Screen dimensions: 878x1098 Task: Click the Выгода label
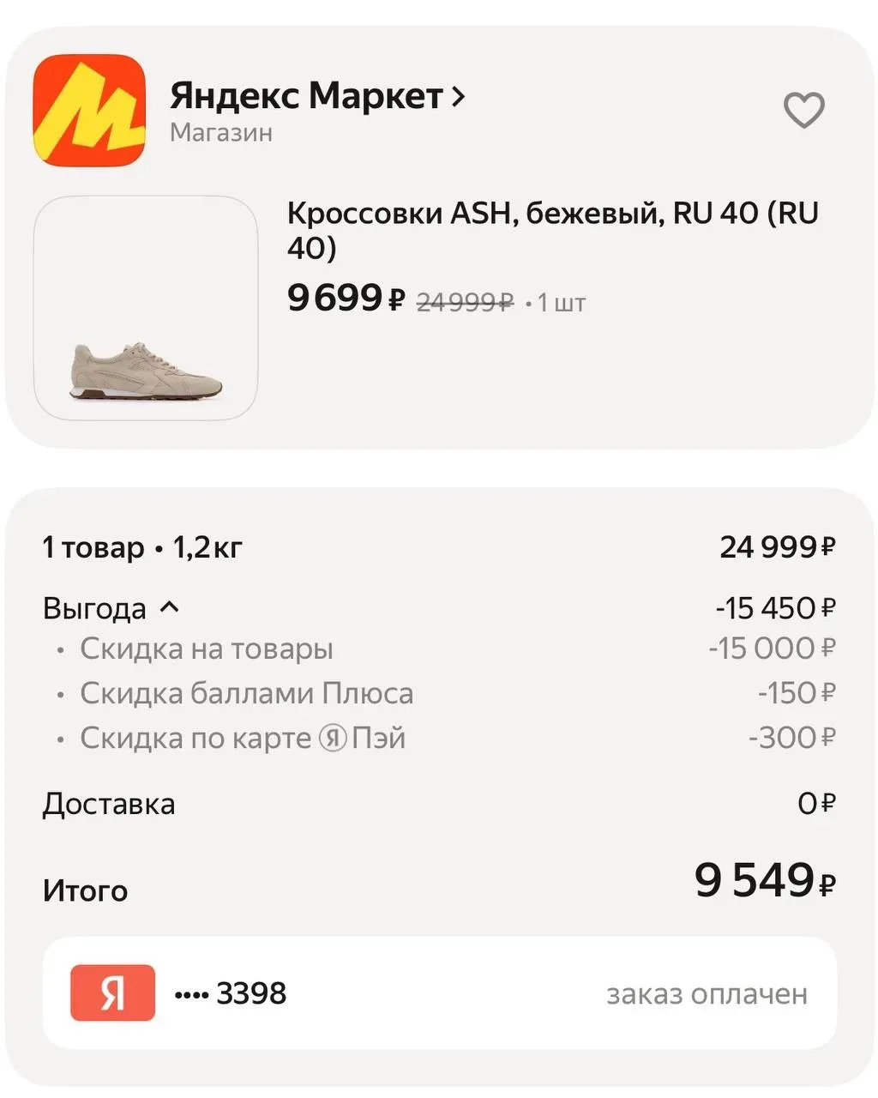pyautogui.click(x=94, y=608)
